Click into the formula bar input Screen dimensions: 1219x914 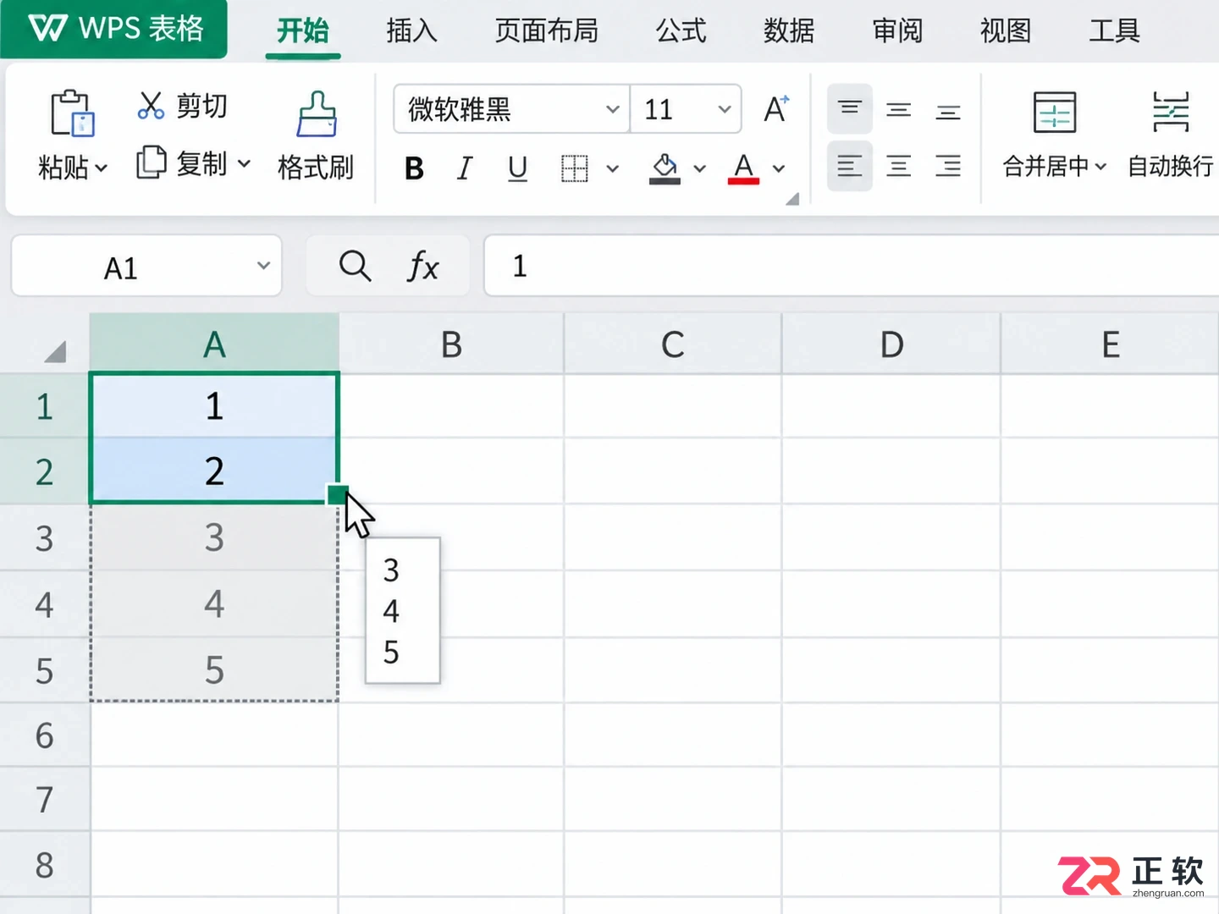coord(852,266)
